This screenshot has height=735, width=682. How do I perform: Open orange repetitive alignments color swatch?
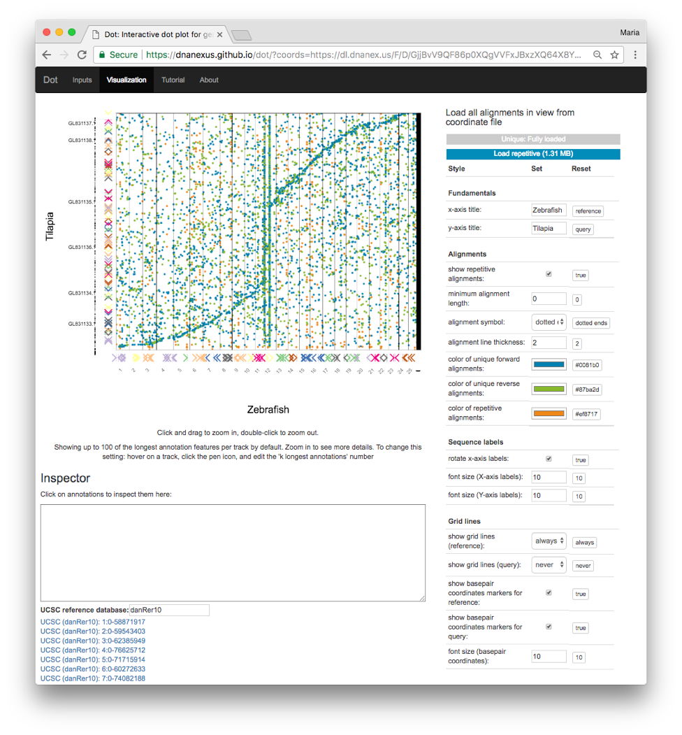click(x=549, y=413)
